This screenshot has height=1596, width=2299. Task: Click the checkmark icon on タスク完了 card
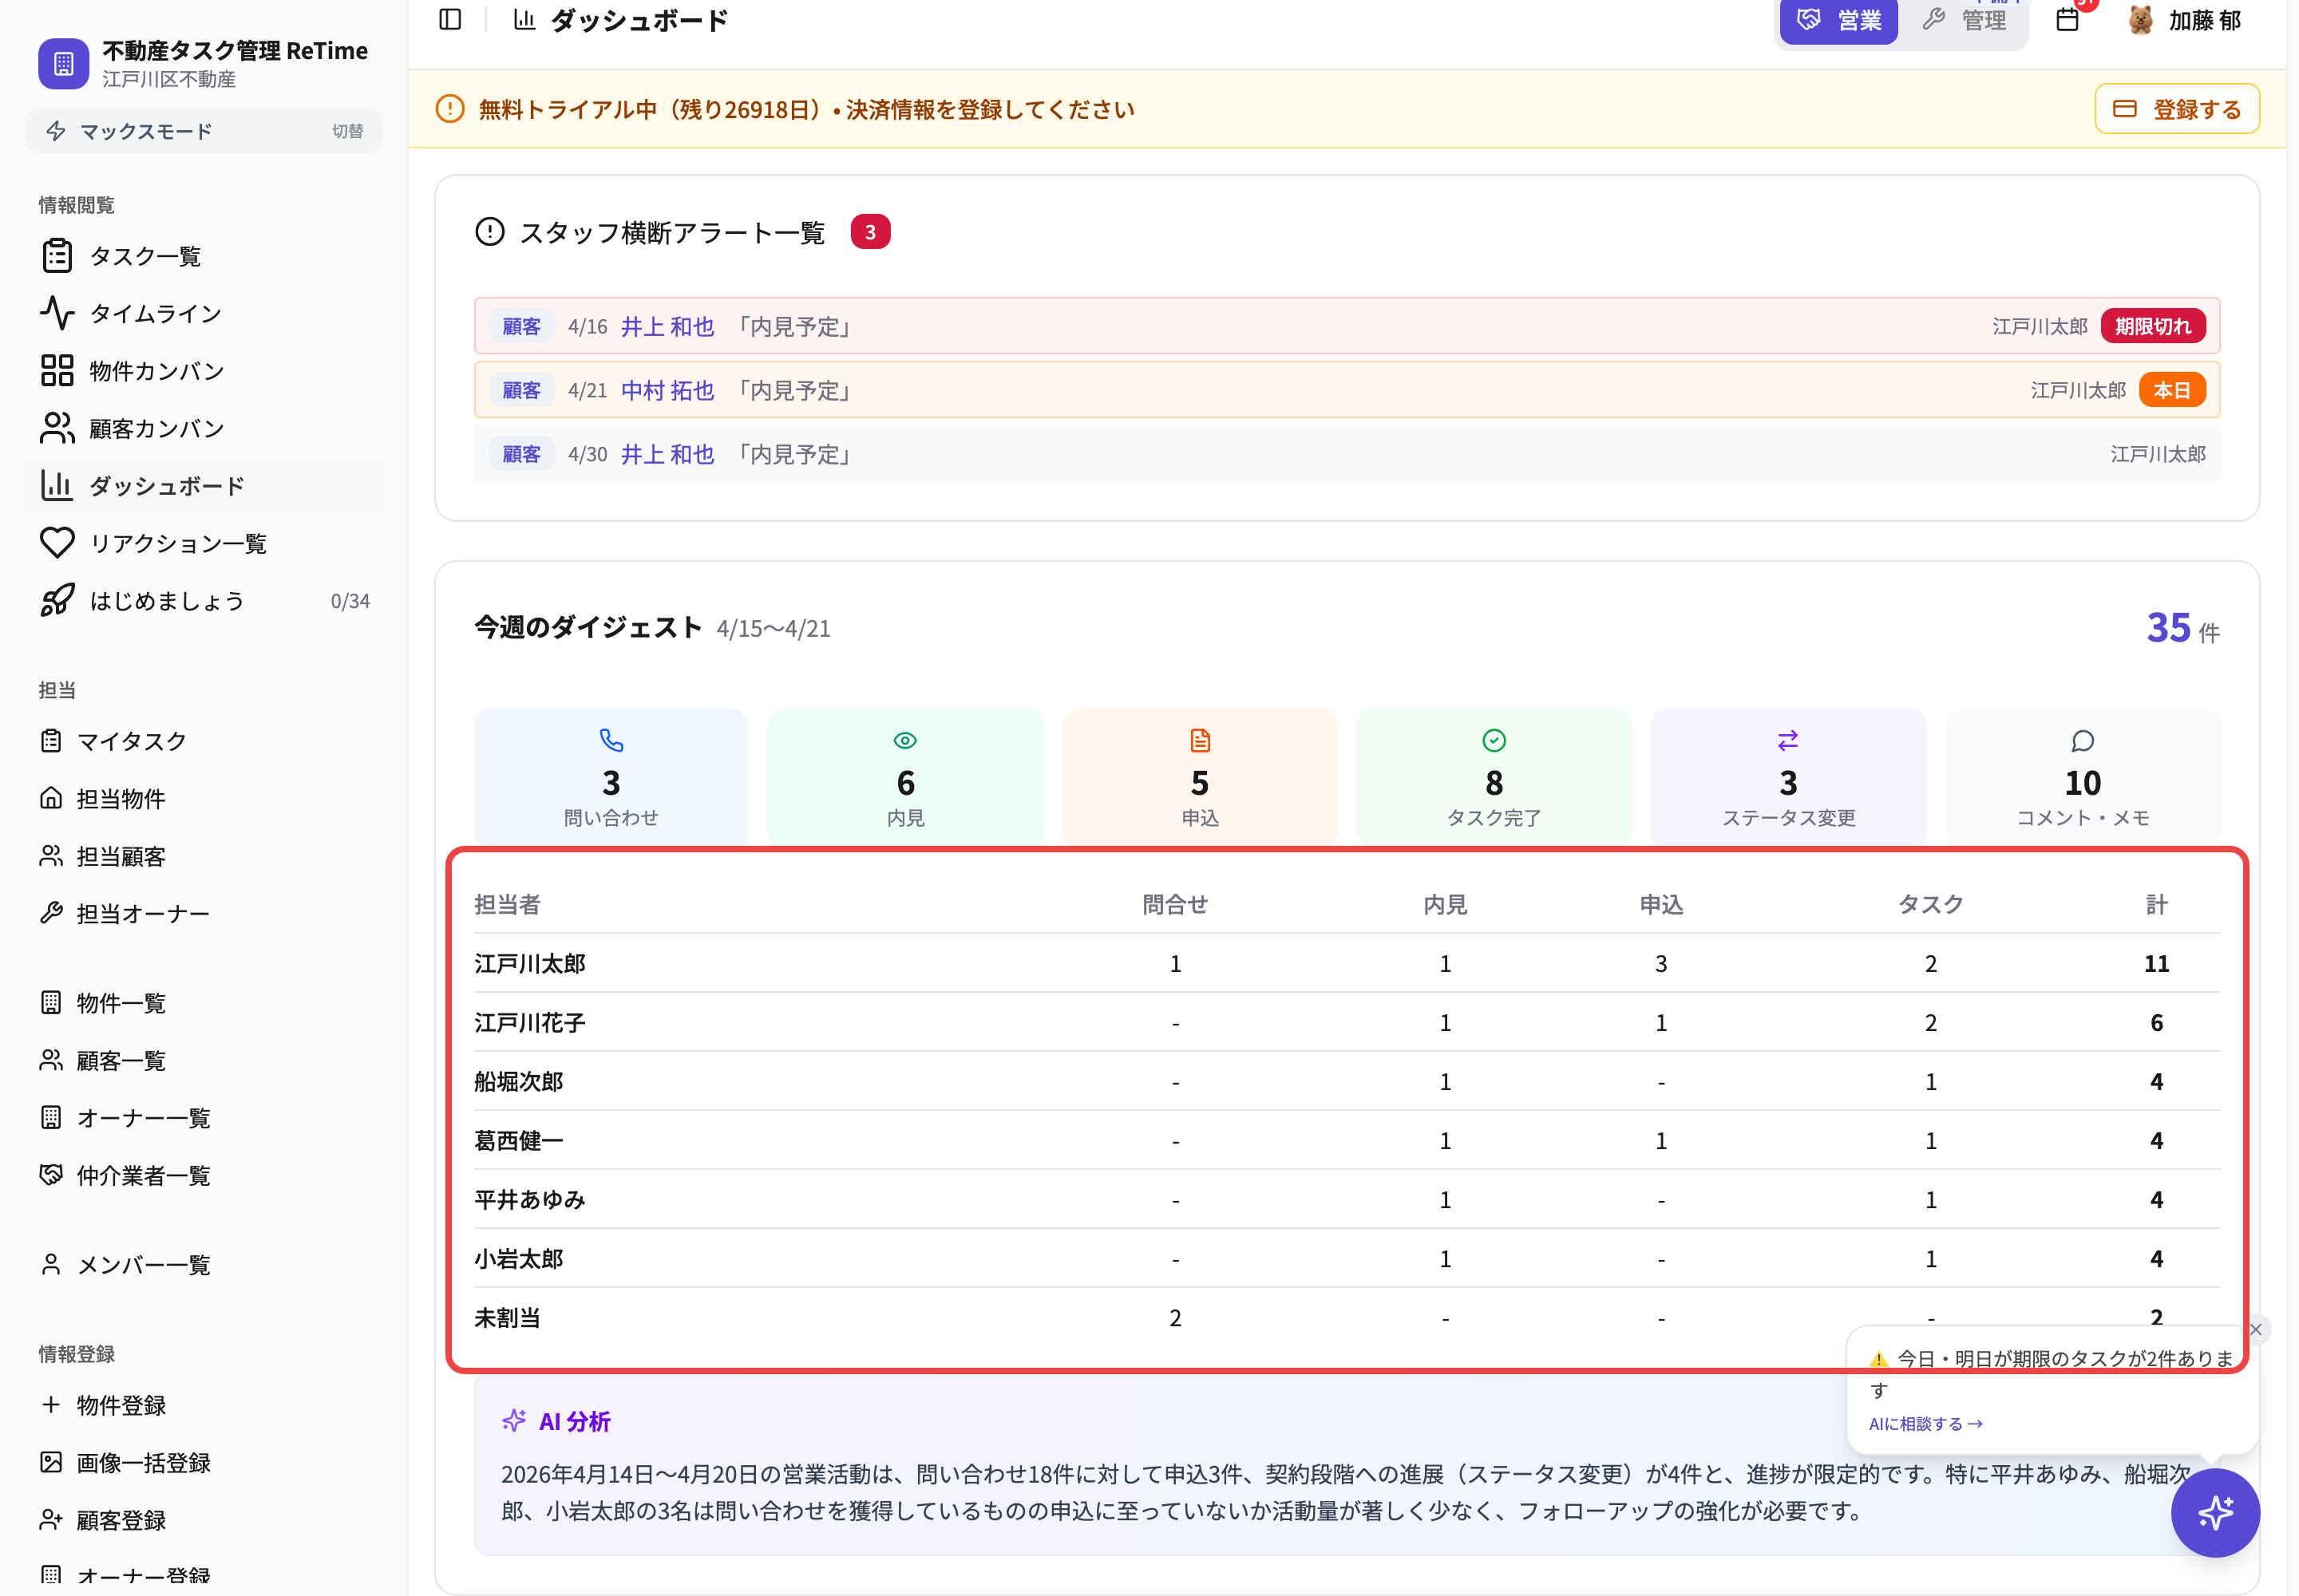click(x=1494, y=740)
